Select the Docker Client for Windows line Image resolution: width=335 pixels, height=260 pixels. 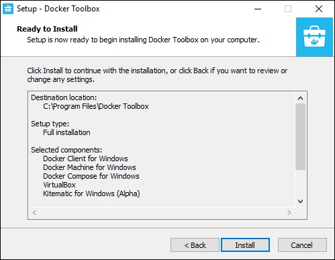[x=85, y=159]
